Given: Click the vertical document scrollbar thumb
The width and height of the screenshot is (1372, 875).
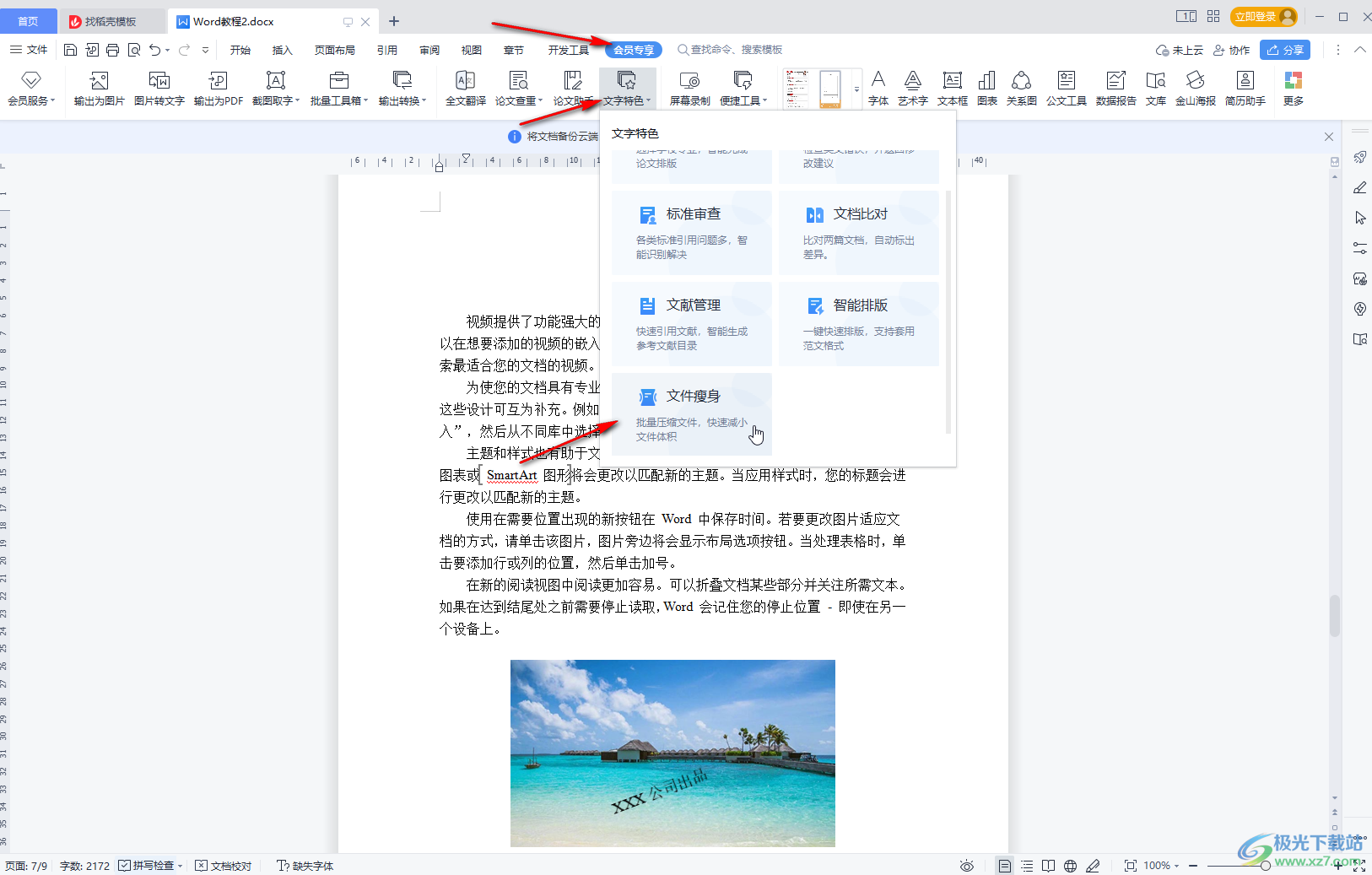Looking at the screenshot, I should coord(1335,616).
